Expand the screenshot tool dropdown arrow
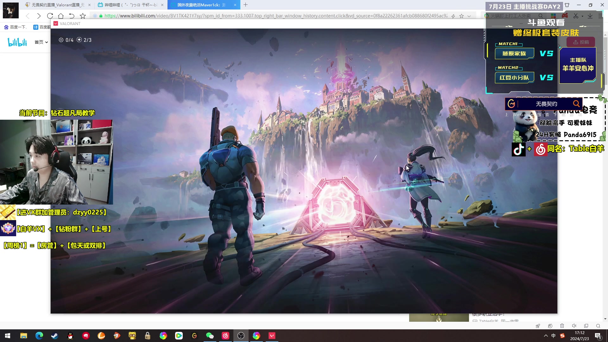Viewport: 608px width, 342px height. coord(582,16)
